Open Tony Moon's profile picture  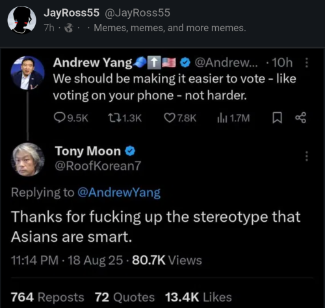pyautogui.click(x=27, y=160)
